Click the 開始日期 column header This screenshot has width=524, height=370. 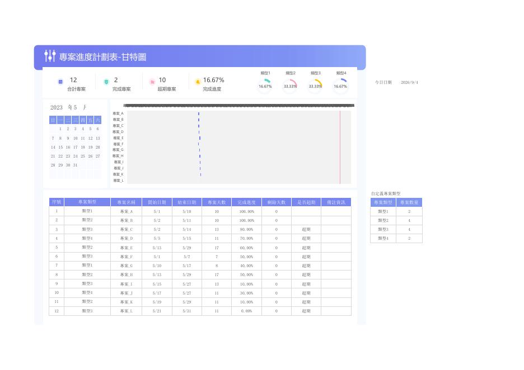coord(157,202)
